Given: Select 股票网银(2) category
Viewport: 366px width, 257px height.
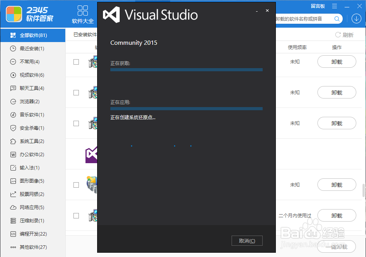Looking at the screenshot, I should point(33,194).
